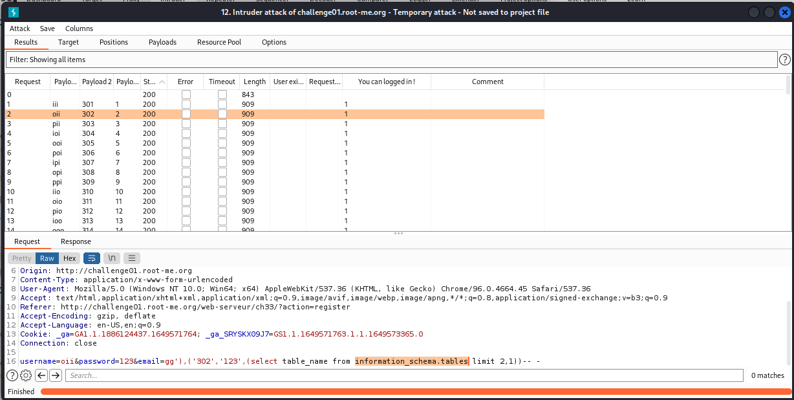Select the row with payload 'pii'
Image resolution: width=794 pixels, height=400 pixels.
click(x=275, y=124)
